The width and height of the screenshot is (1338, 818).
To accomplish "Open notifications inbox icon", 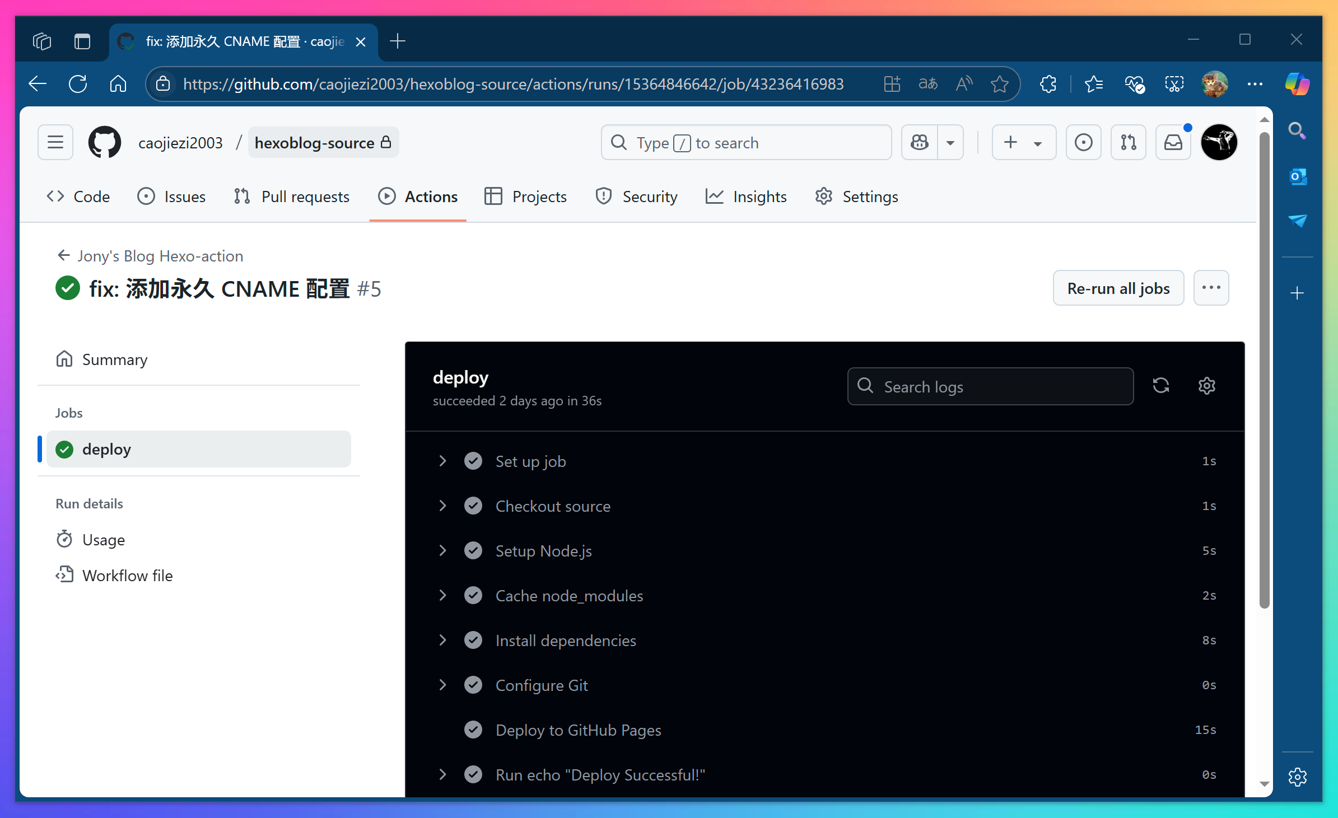I will pyautogui.click(x=1173, y=143).
